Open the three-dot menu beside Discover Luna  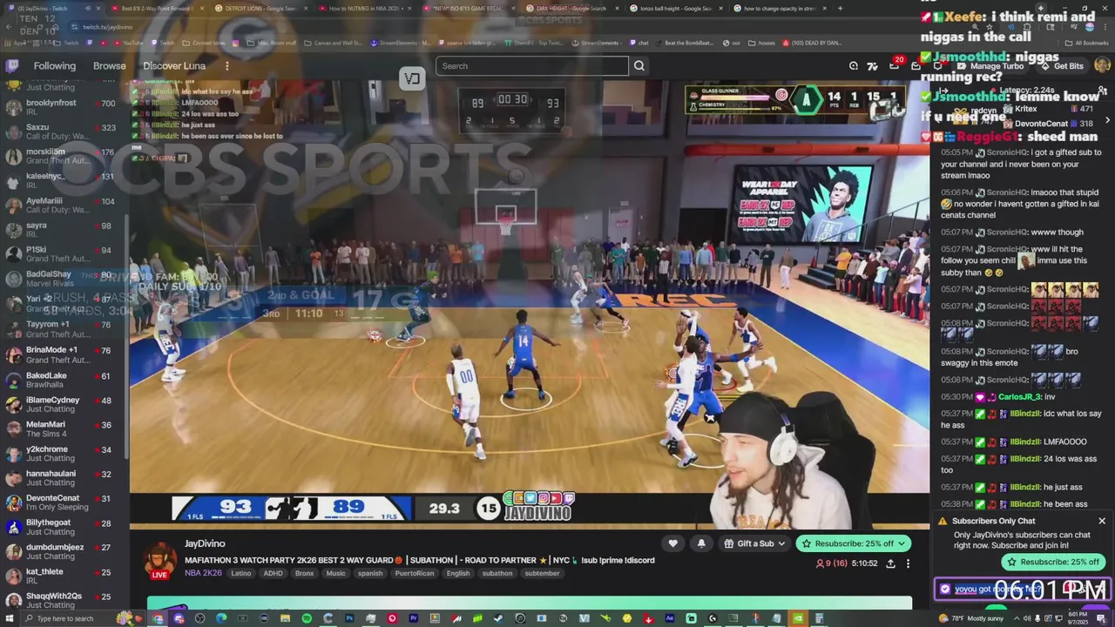(x=226, y=66)
